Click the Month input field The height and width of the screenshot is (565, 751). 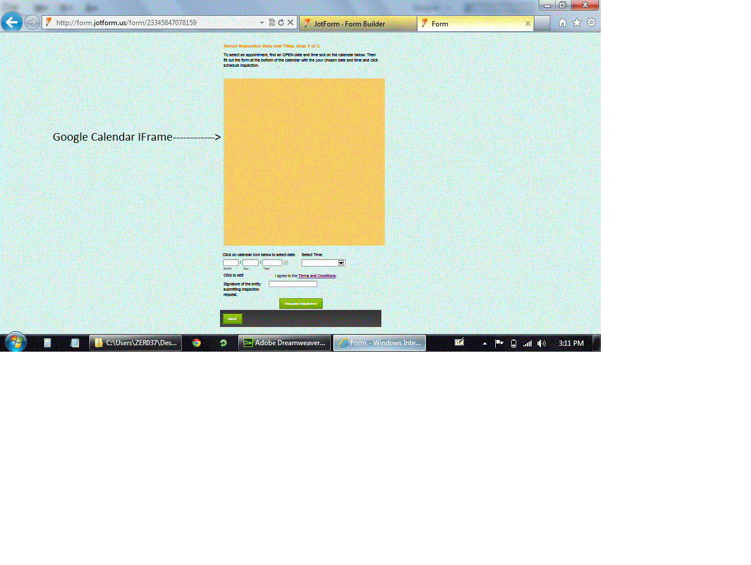(231, 263)
